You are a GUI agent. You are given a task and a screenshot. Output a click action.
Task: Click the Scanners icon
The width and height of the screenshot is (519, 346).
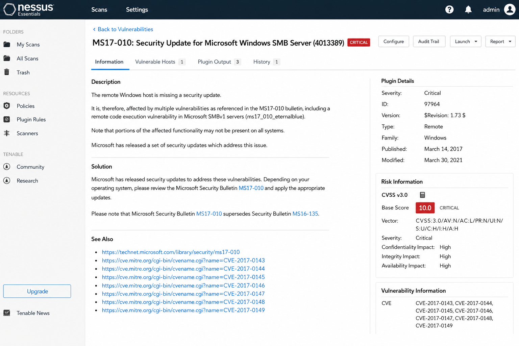coord(7,133)
